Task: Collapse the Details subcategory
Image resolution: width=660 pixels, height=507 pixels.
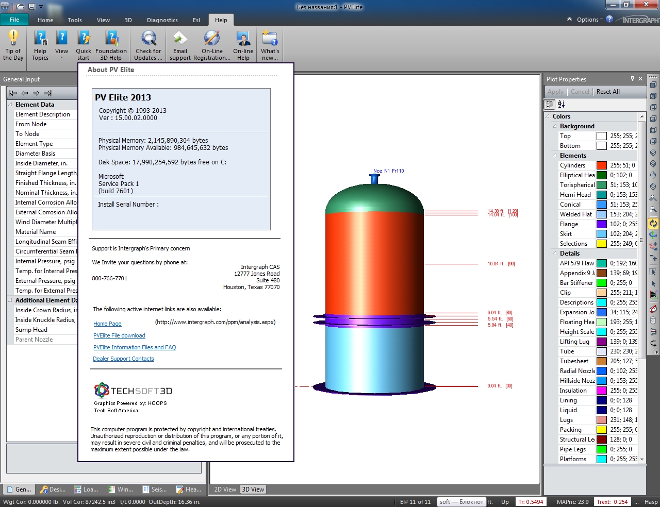Action: [x=555, y=253]
